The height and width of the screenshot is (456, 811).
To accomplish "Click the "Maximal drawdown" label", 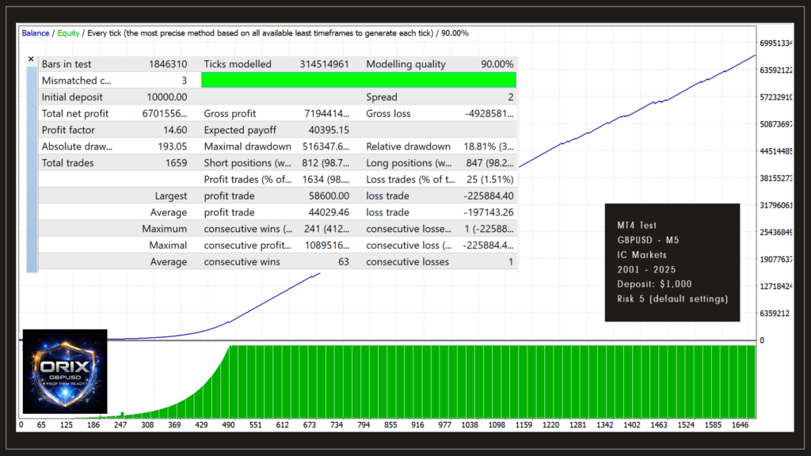I will tap(247, 146).
